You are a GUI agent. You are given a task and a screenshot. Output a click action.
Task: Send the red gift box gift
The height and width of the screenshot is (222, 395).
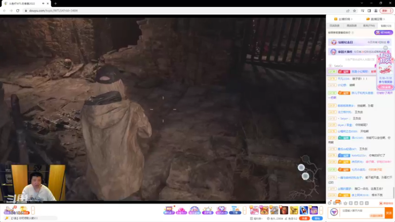[x=284, y=210]
